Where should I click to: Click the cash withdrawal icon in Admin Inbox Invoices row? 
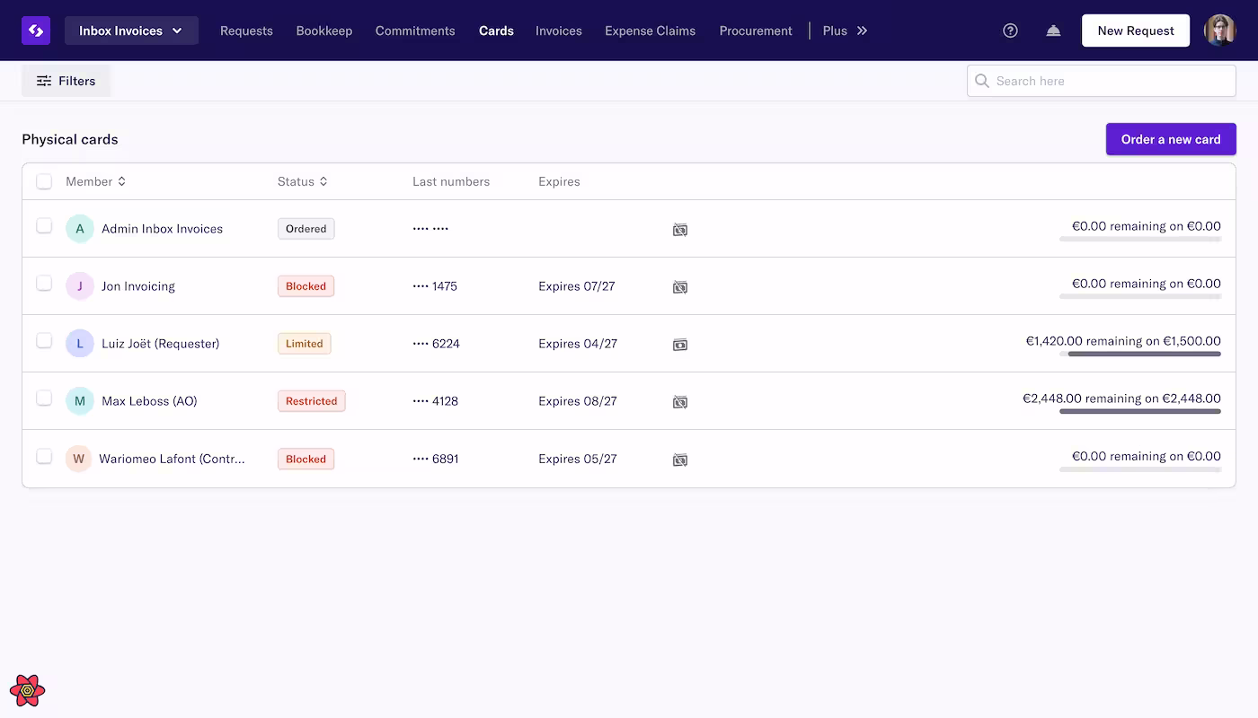click(680, 230)
